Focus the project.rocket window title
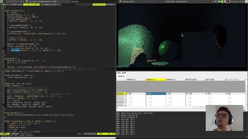The height and width of the screenshot is (139, 248). point(128,2)
